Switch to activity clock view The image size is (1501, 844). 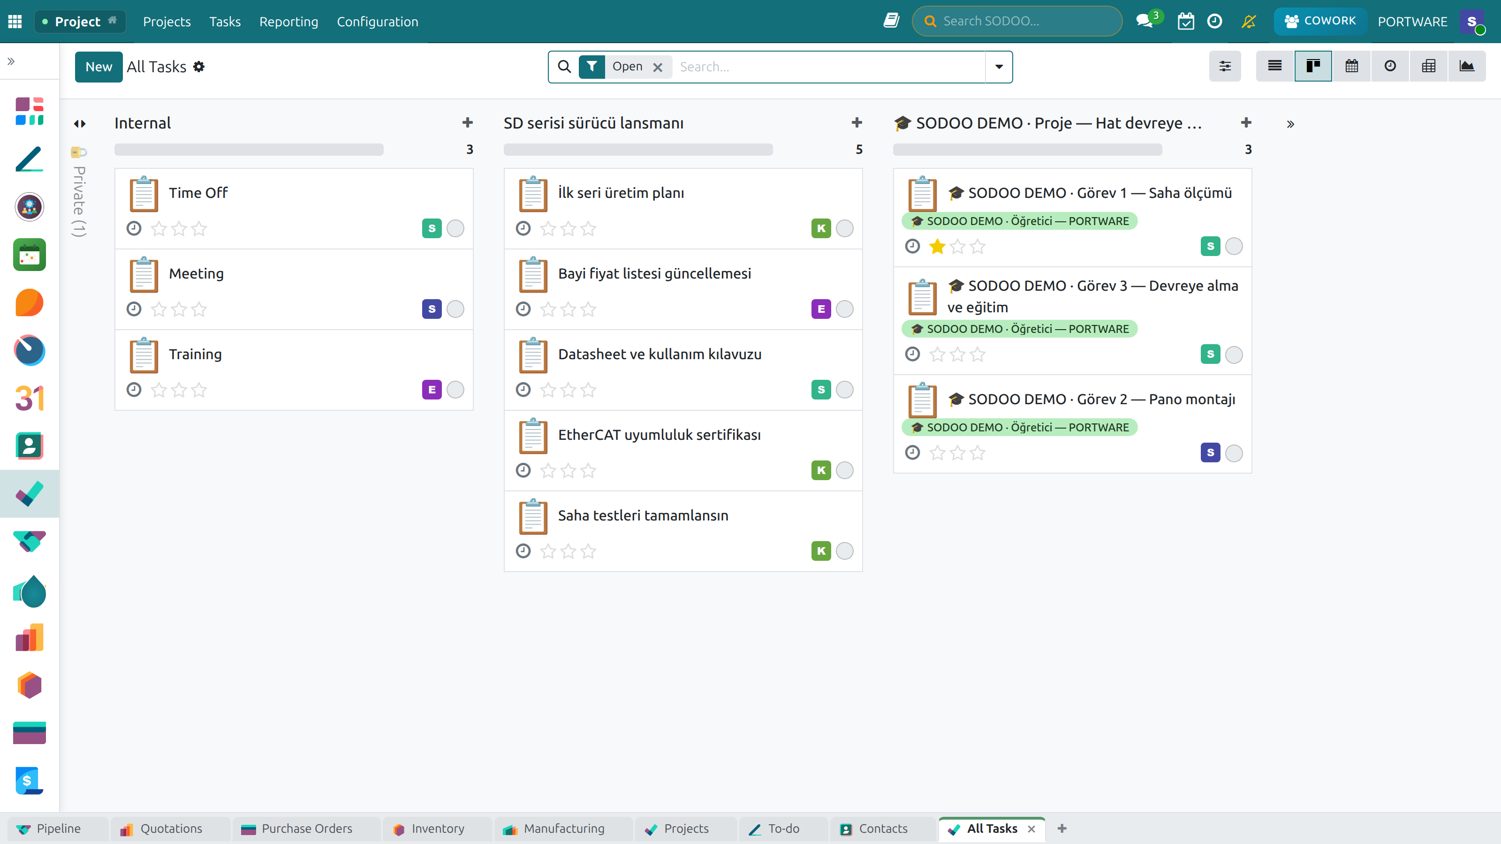click(1390, 66)
